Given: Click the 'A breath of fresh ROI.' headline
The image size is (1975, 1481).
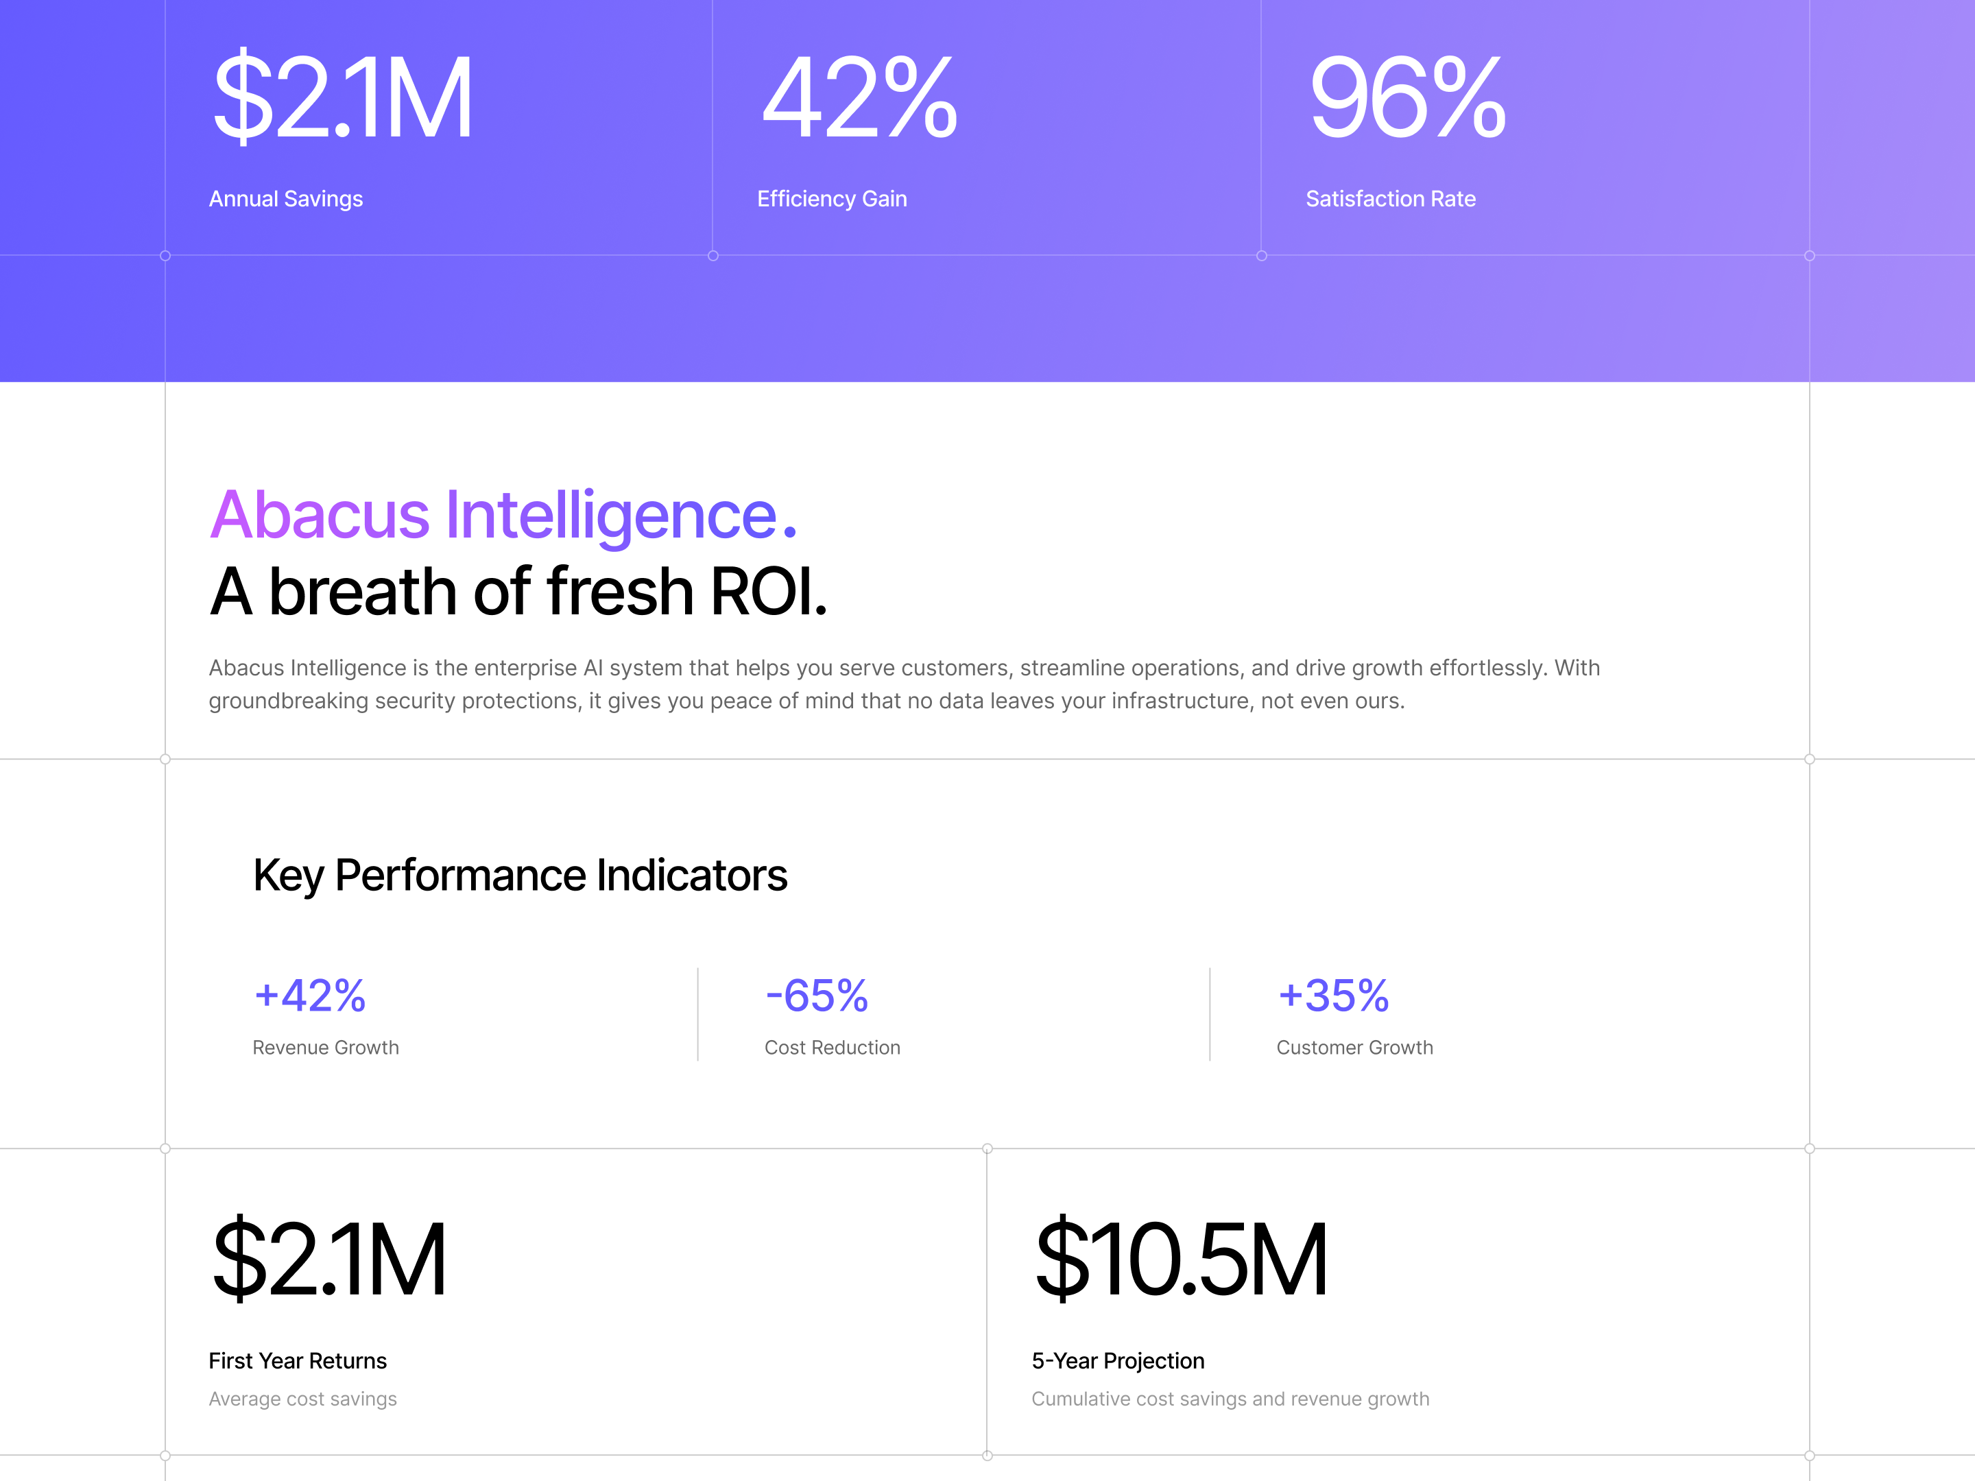Looking at the screenshot, I should (x=518, y=592).
